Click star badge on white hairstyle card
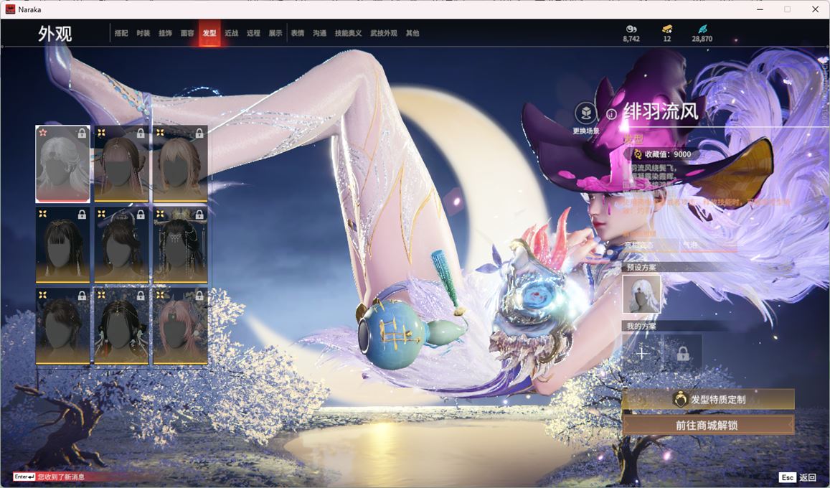Viewport: 830px width, 488px height. 43,132
